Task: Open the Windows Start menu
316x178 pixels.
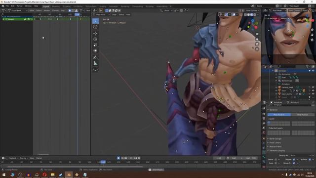Action: [4, 175]
